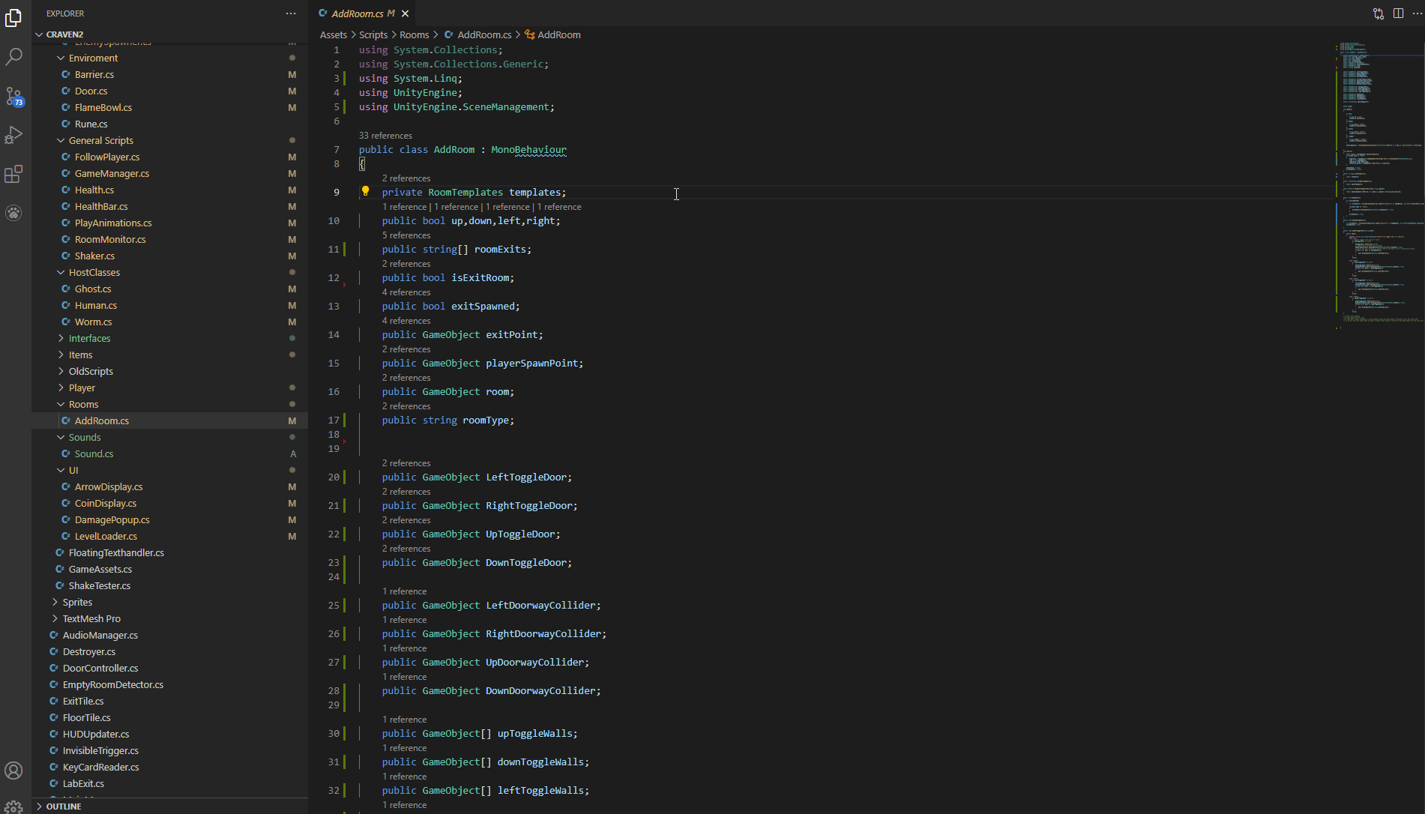The image size is (1425, 814).
Task: Show 1 reference above LeftDoorwayCollider
Action: click(x=405, y=591)
